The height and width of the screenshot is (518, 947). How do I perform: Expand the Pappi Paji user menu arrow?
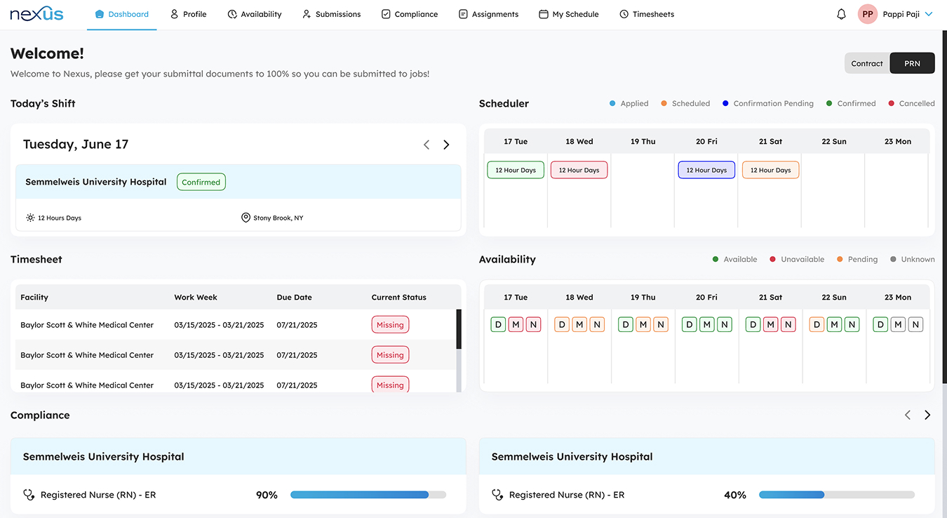pos(929,14)
